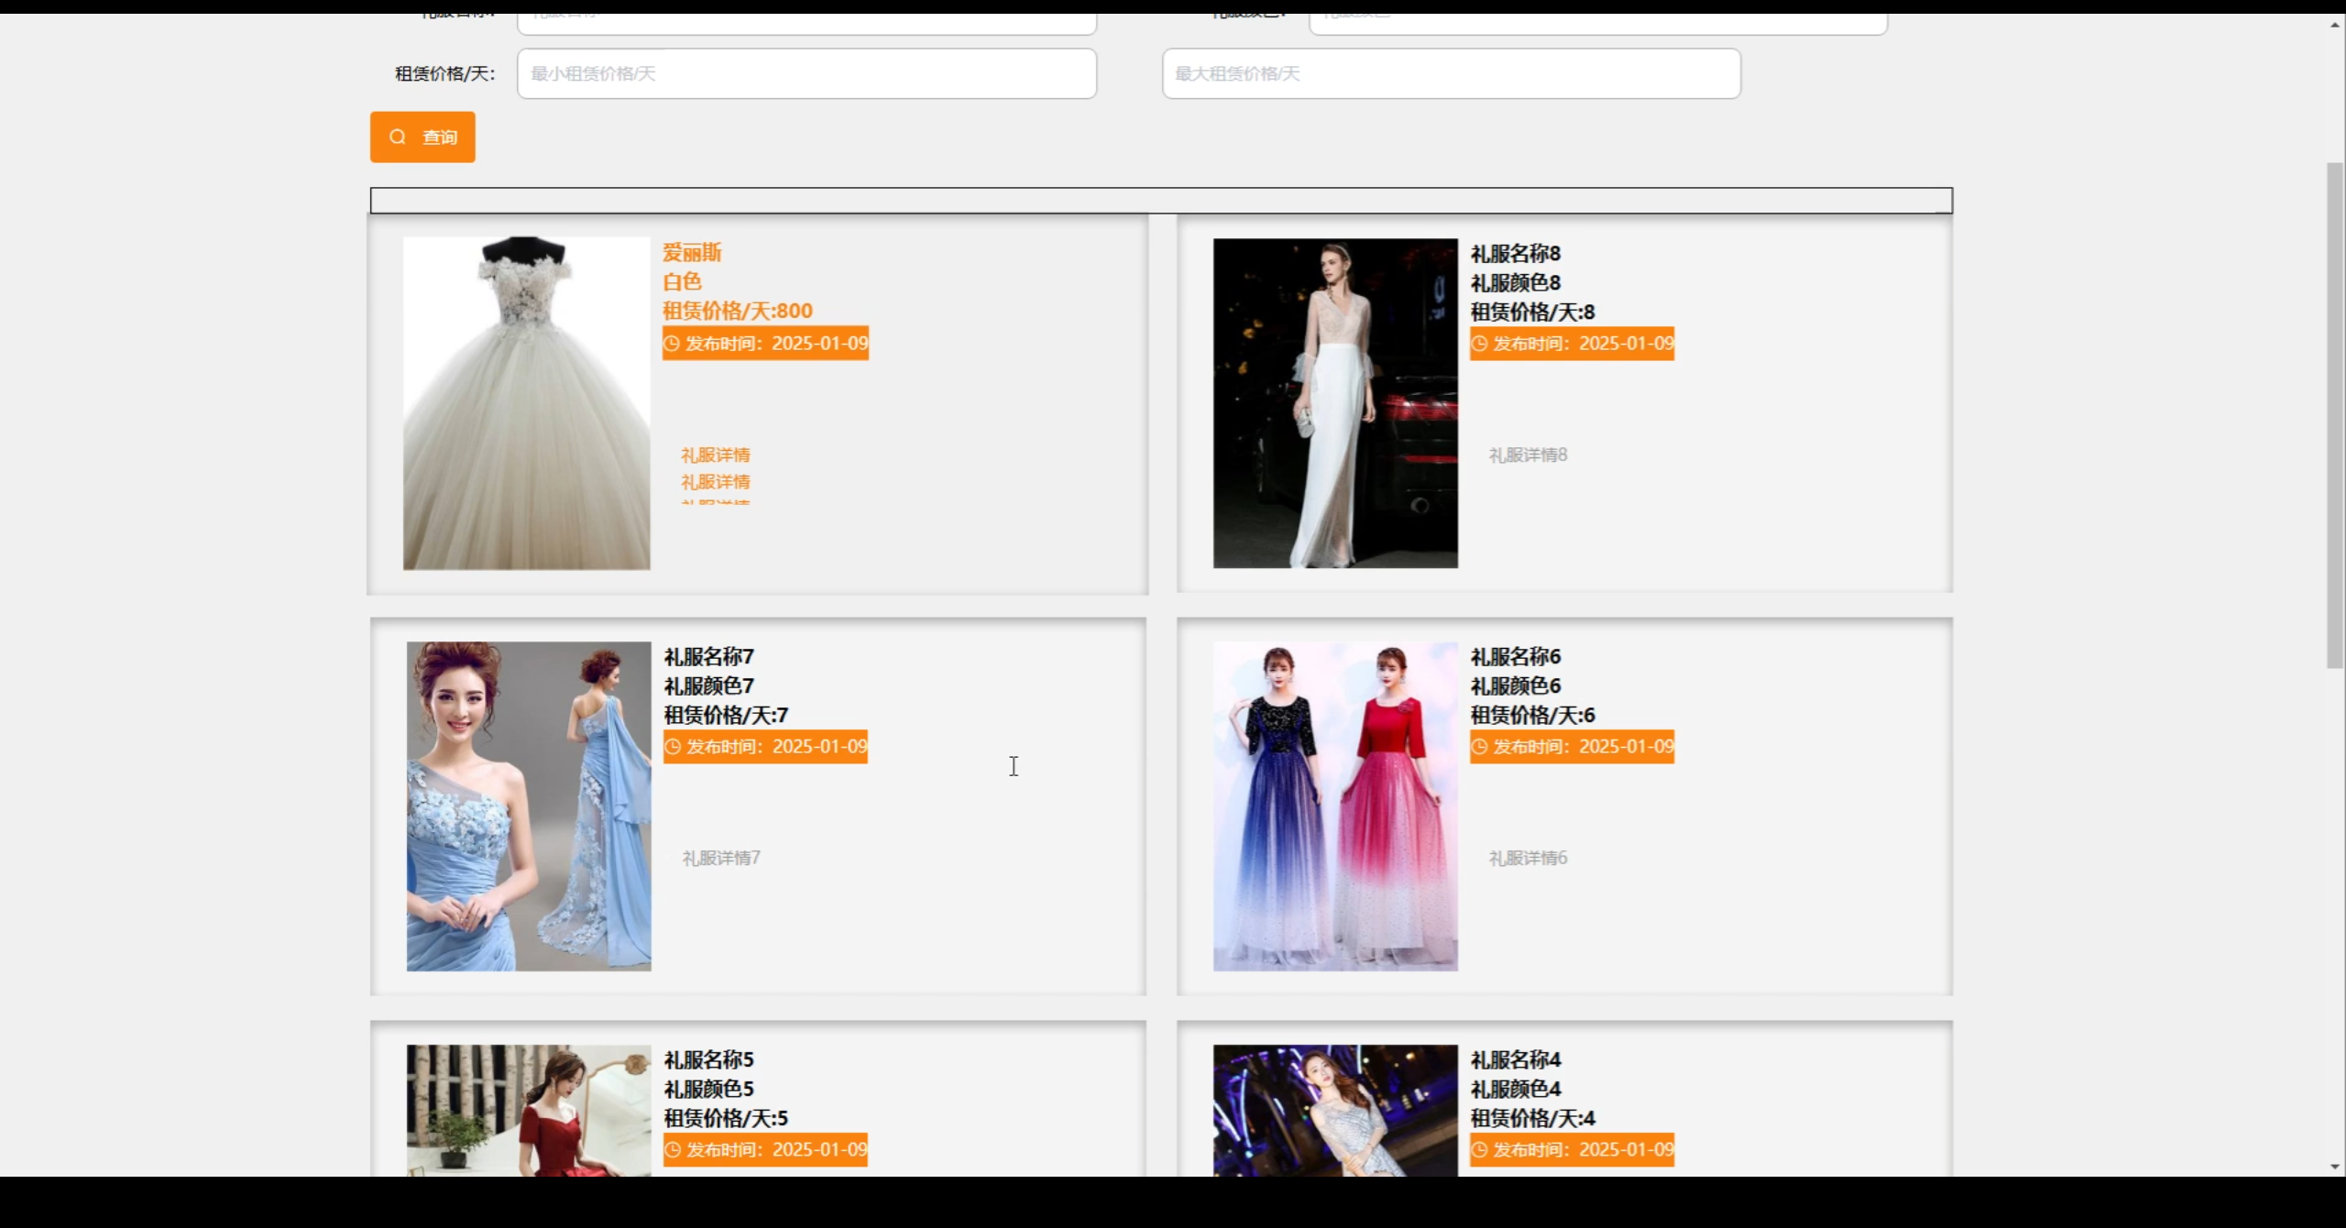Click the 爱丽斯 title link
The image size is (2346, 1228).
point(692,253)
